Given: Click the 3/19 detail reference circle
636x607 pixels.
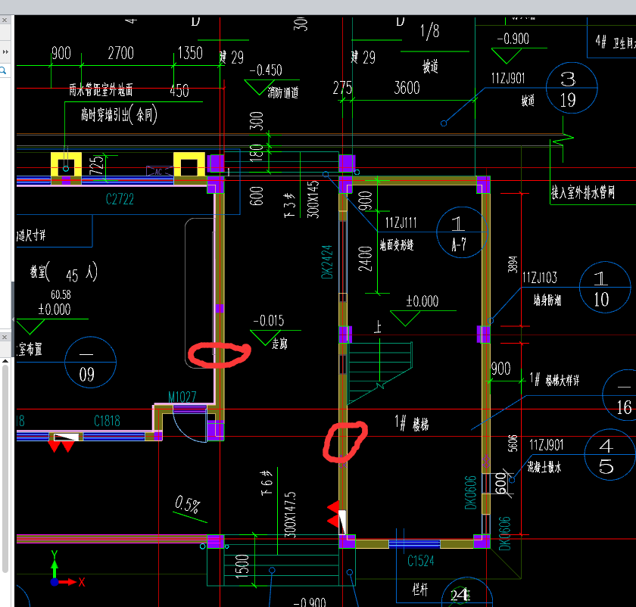Looking at the screenshot, I should point(572,88).
